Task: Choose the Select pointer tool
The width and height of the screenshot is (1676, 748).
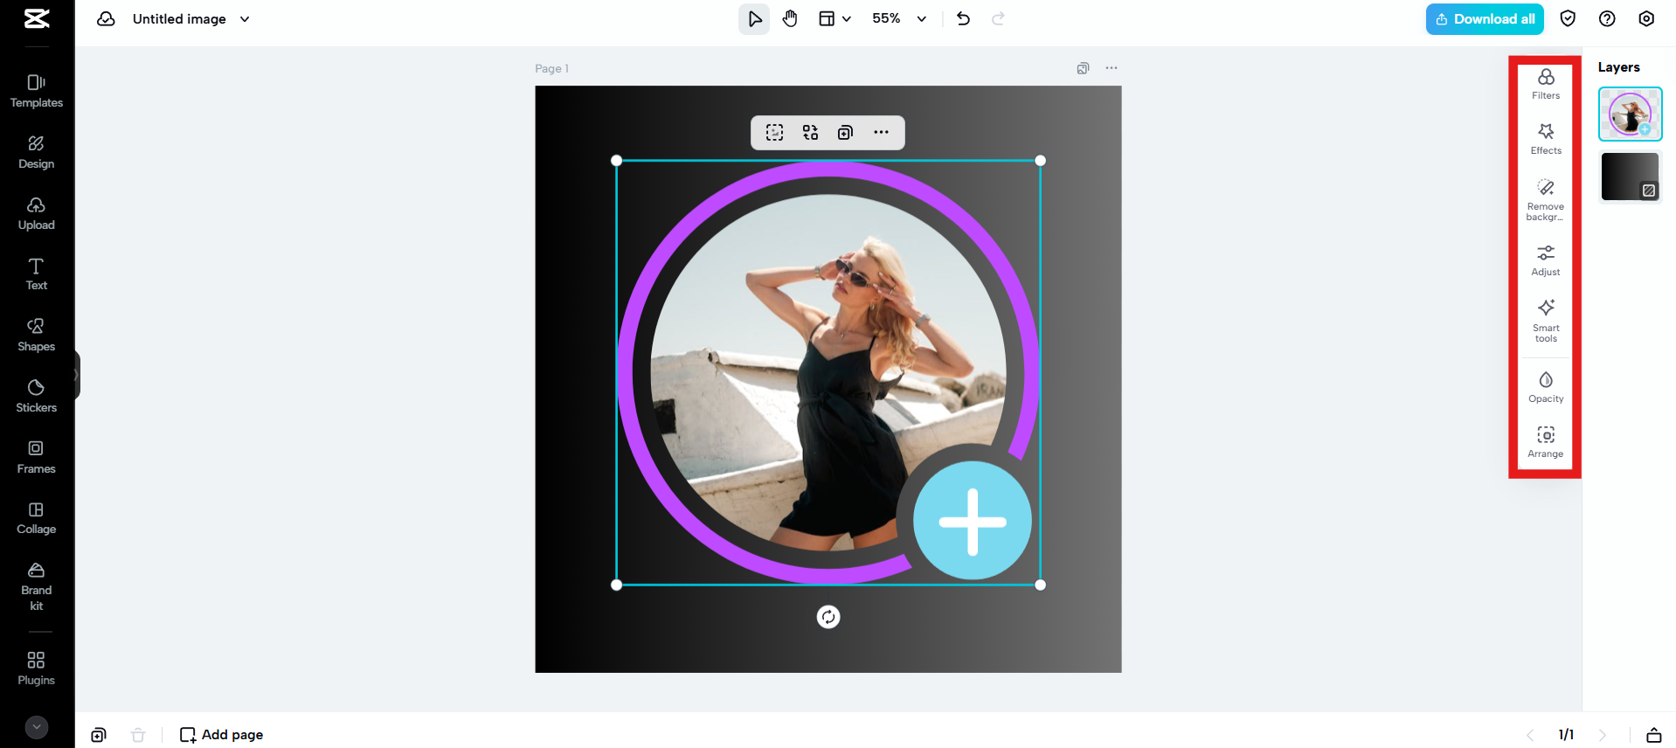Action: [x=754, y=18]
